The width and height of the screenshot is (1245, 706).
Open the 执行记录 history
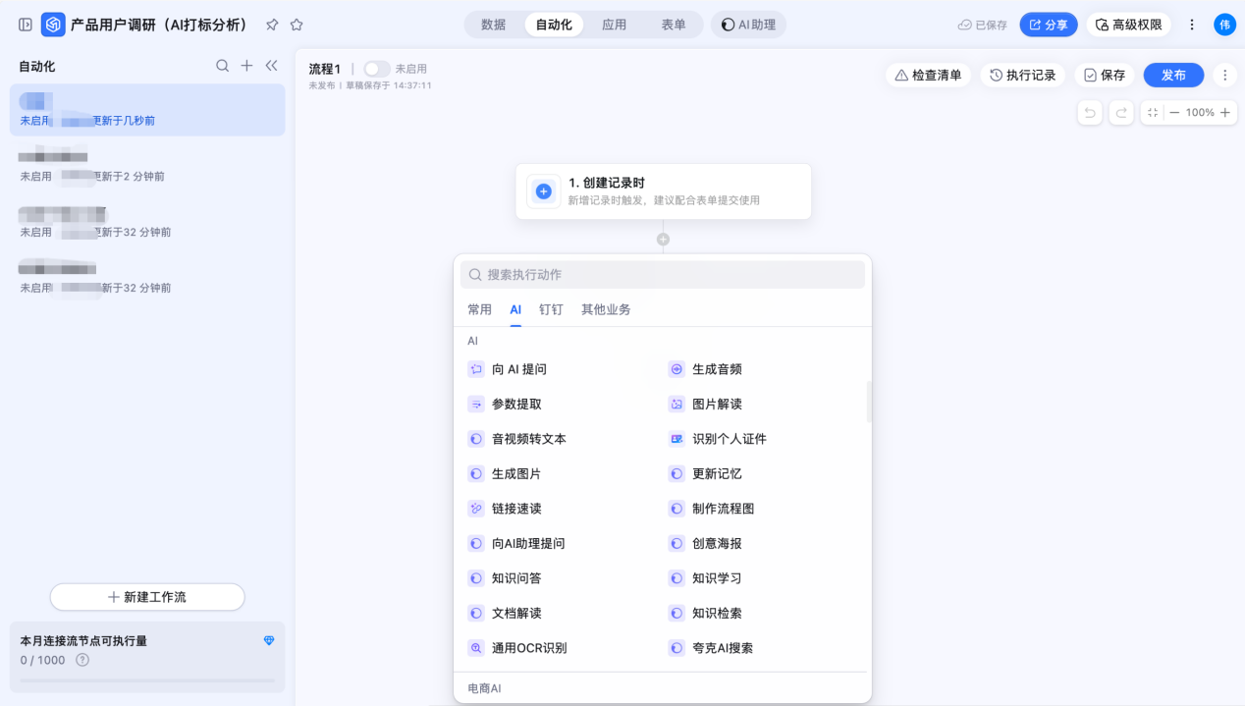(1022, 75)
